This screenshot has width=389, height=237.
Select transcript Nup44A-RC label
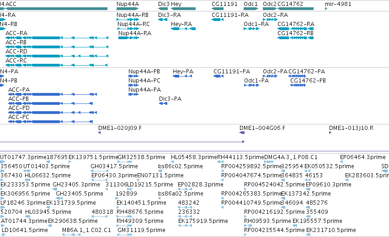(134, 24)
